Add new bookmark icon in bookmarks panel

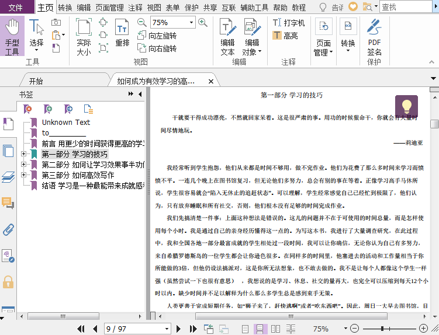pyautogui.click(x=48, y=109)
